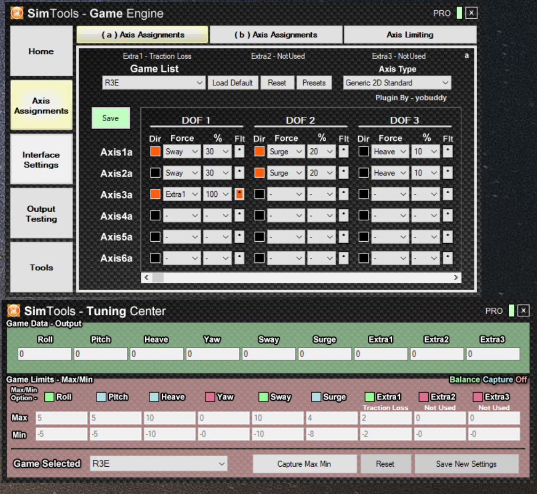
Task: Toggle Axis1a DOF 1 direction box
Action: point(155,152)
